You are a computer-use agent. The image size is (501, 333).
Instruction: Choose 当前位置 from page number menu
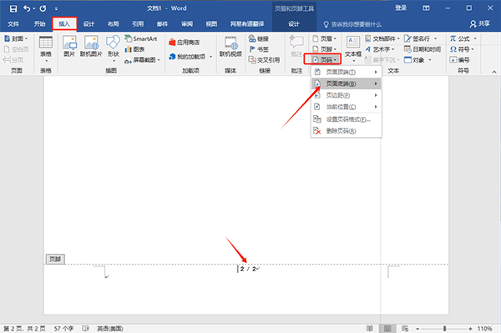[x=346, y=107]
